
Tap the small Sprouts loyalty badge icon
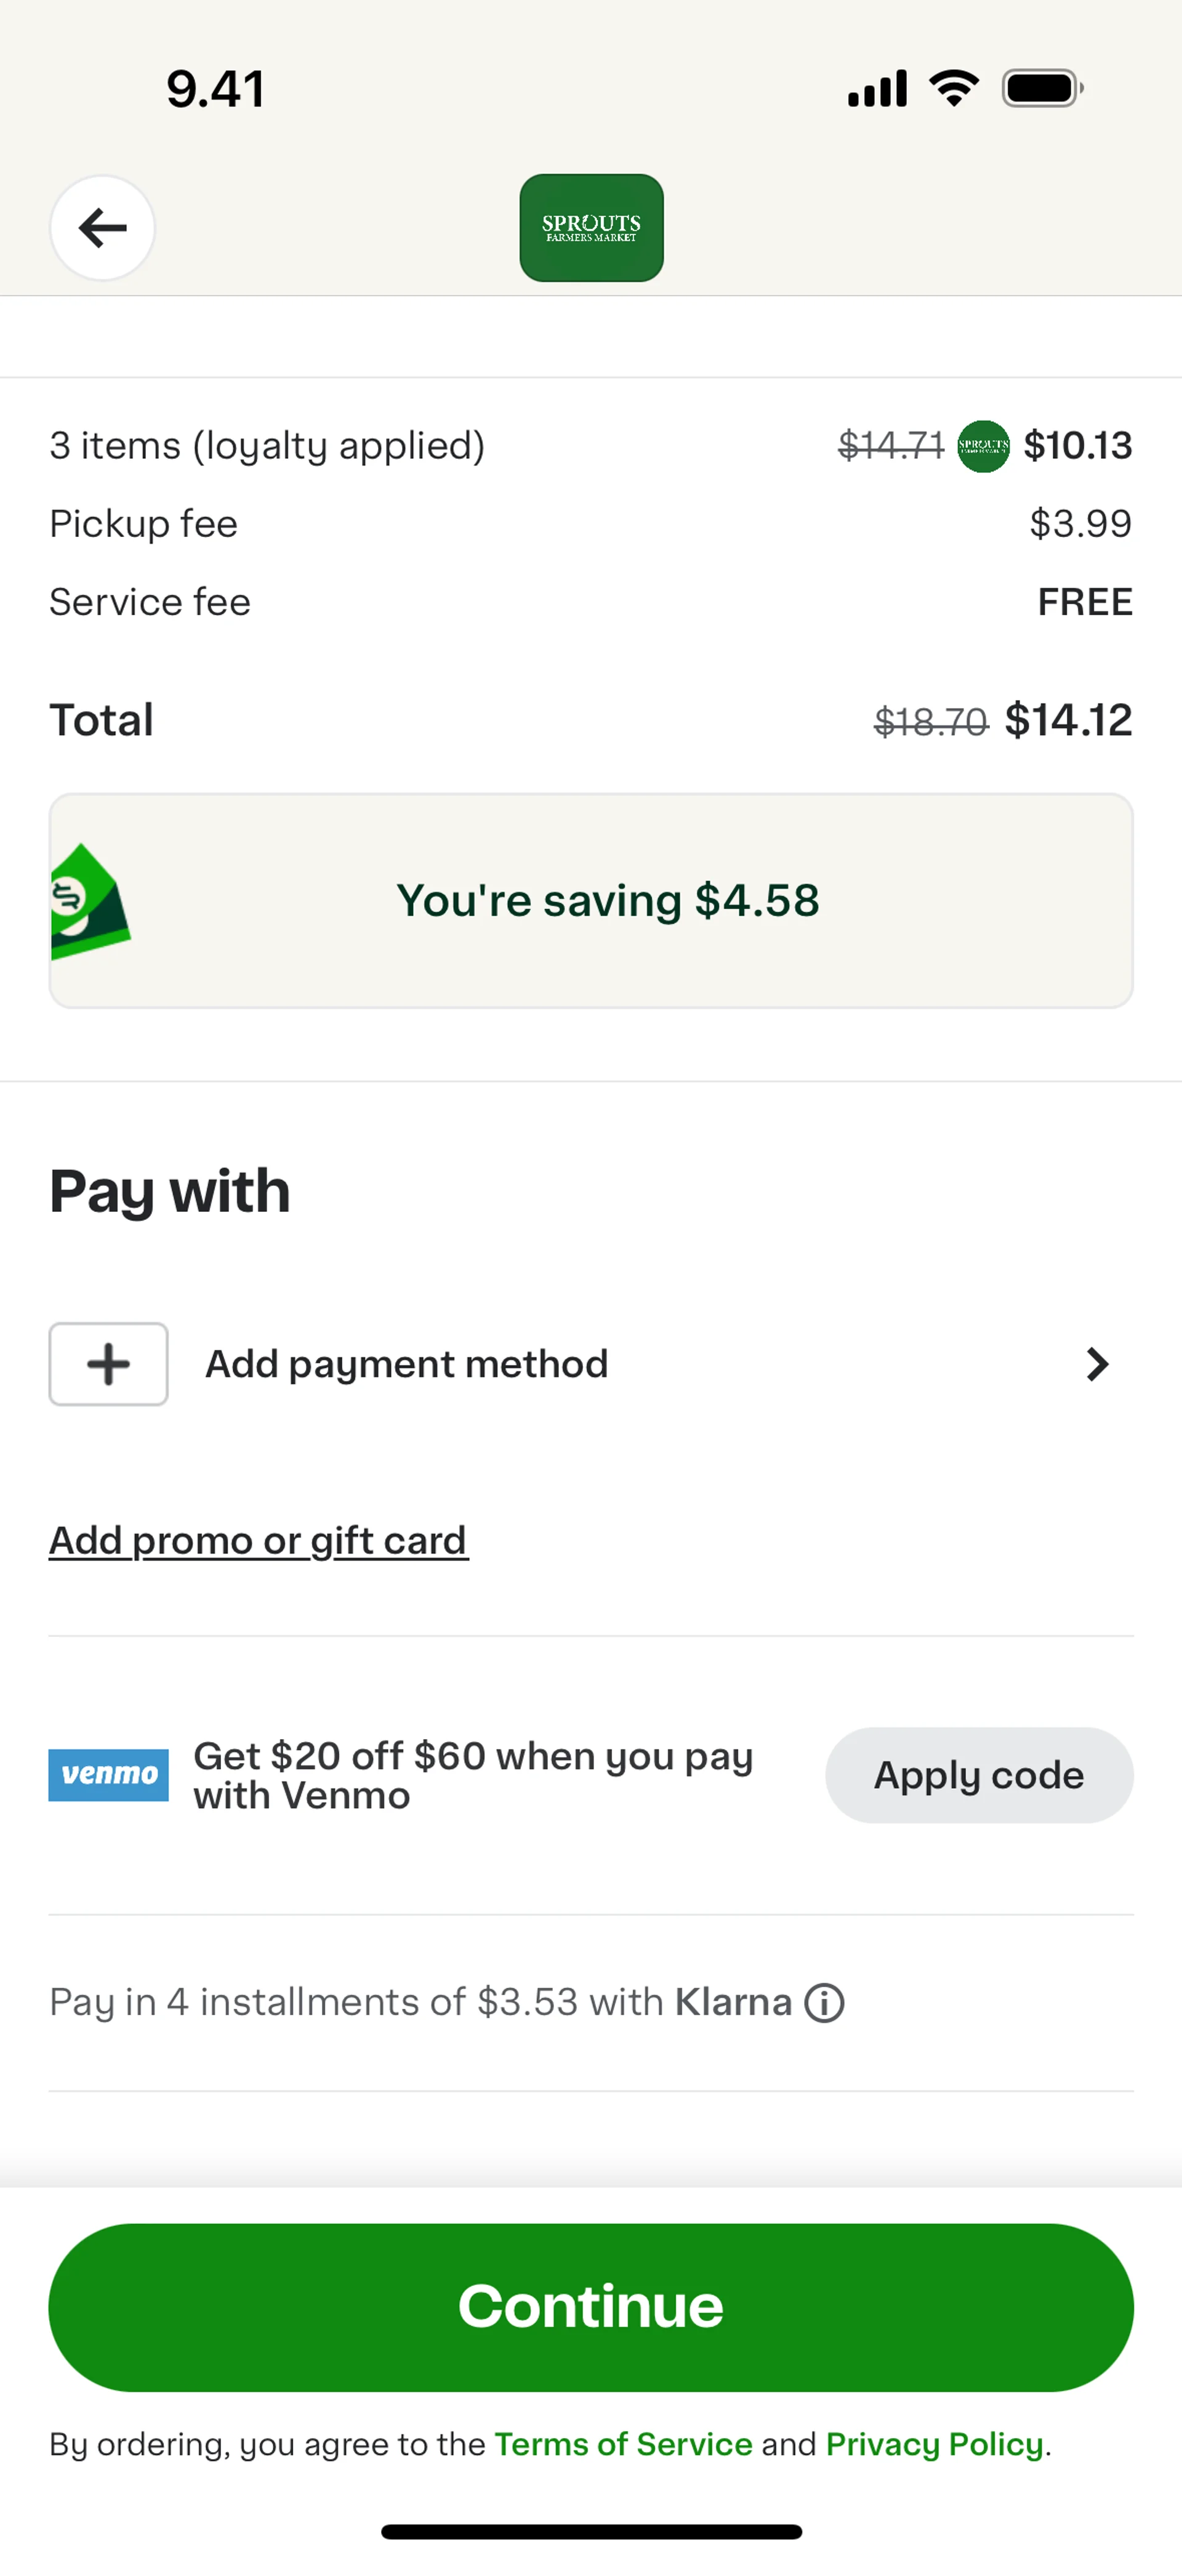pyautogui.click(x=983, y=446)
